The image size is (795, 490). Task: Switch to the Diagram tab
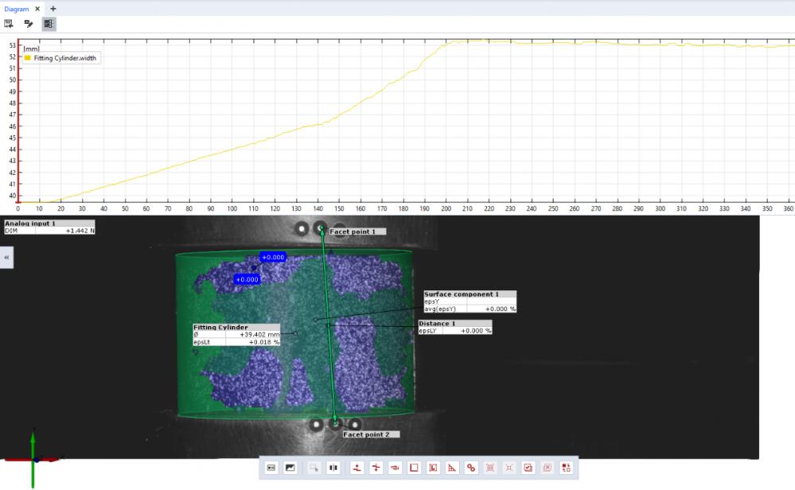16,8
